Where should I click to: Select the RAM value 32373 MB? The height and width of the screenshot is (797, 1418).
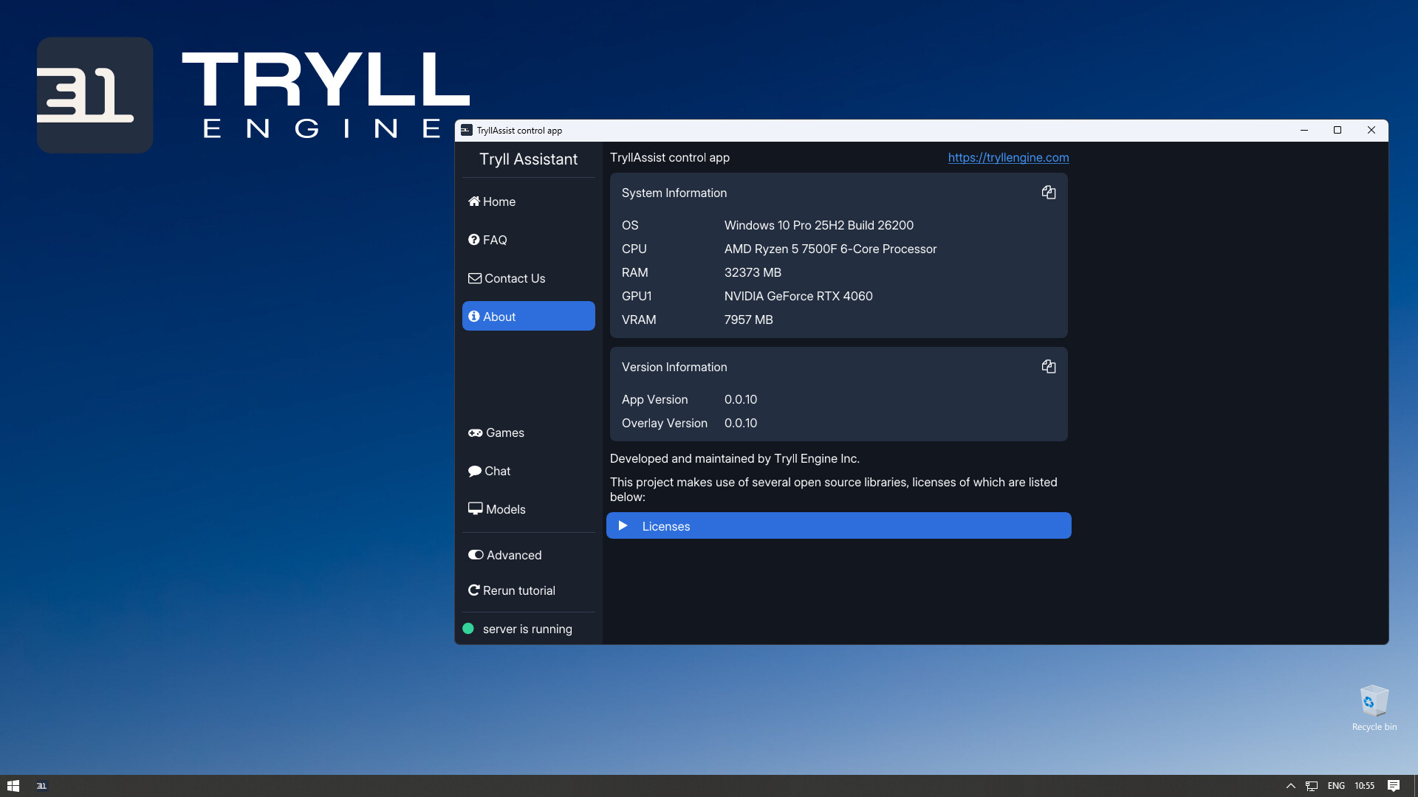point(753,272)
